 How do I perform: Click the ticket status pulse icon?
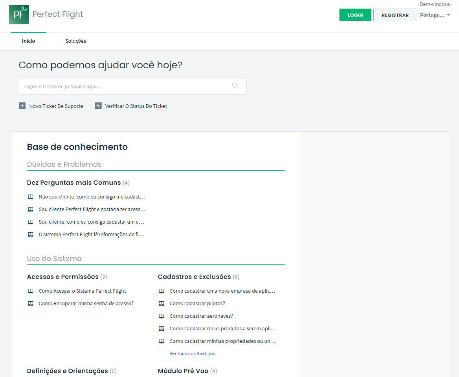coord(98,106)
